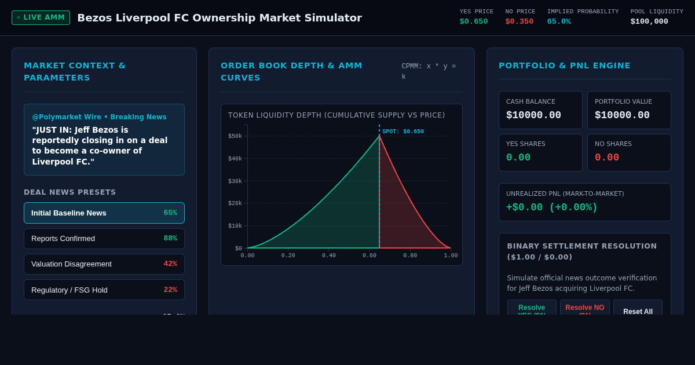Click the Cash Balance card

pos(540,110)
